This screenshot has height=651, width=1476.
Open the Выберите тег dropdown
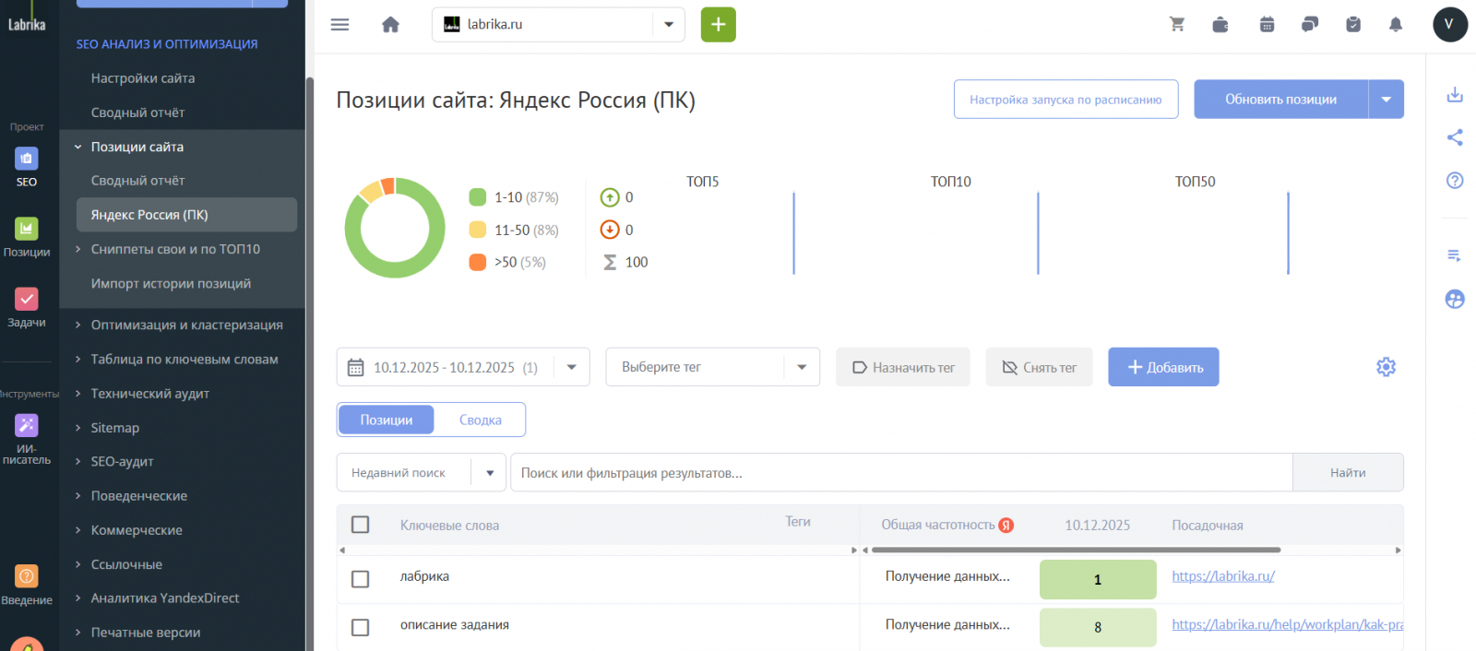(x=712, y=367)
